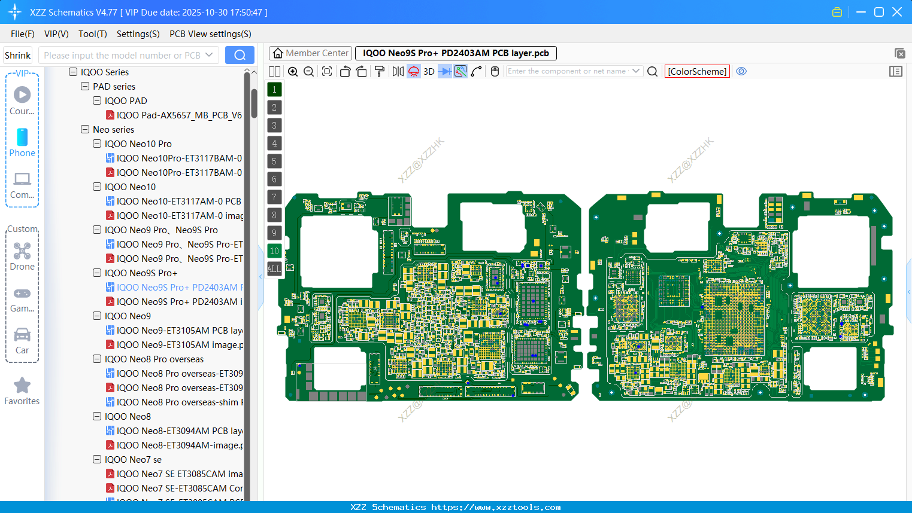Screen dimensions: 912x513
Task: Open the split screen view icon
Action: click(274, 71)
